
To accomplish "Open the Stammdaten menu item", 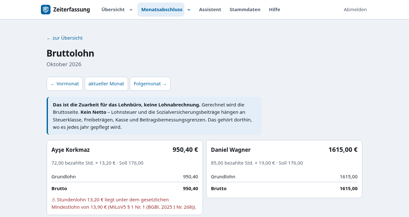I will (245, 10).
